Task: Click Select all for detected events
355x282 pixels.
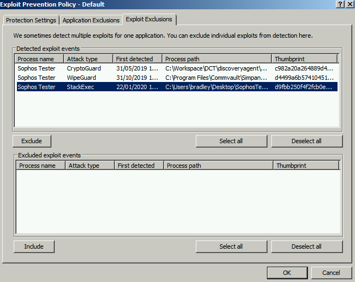Action: (231, 141)
